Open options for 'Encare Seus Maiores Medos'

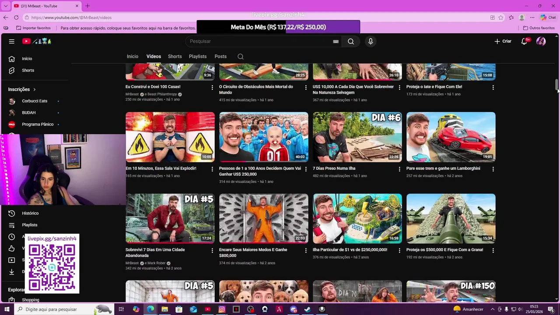pos(306,250)
